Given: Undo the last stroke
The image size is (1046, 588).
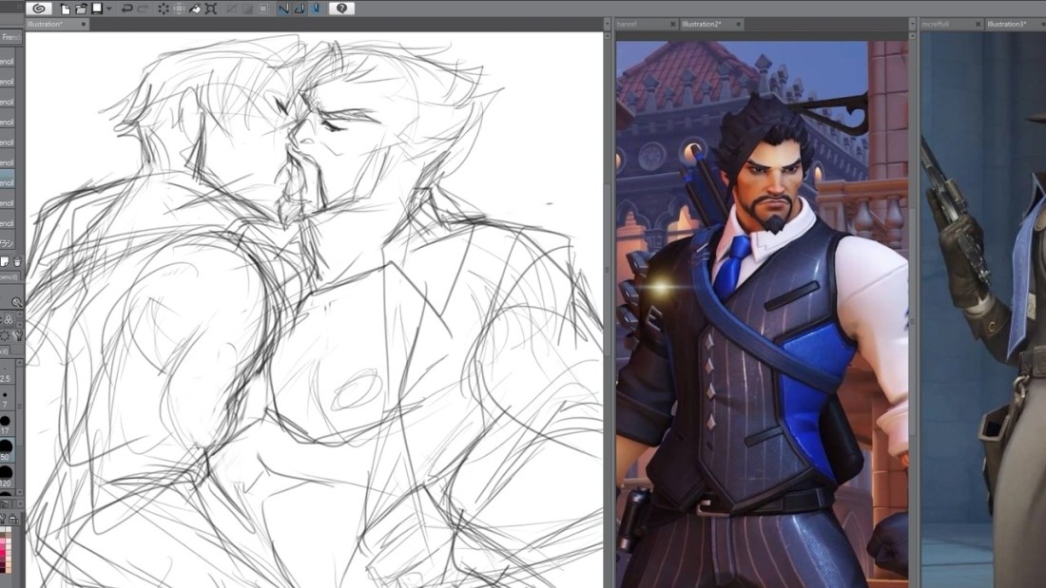Looking at the screenshot, I should point(126,9).
